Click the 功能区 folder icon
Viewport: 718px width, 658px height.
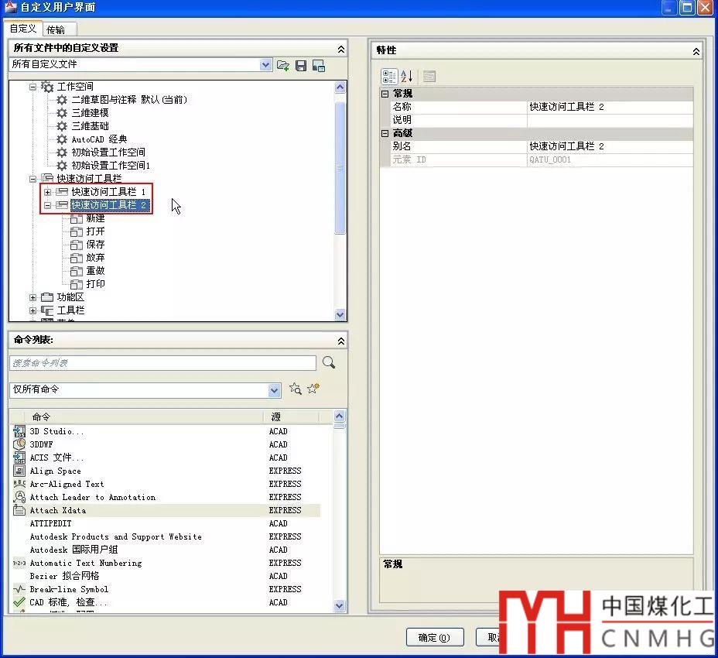[47, 297]
